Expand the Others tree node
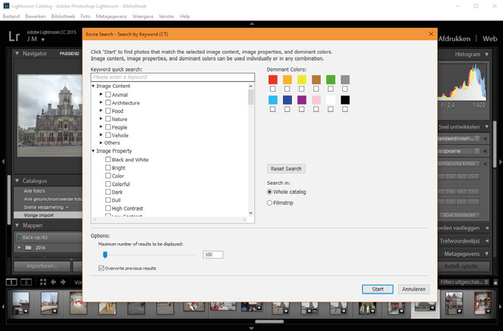Screen dimensions: 503x331 [x=101, y=142]
